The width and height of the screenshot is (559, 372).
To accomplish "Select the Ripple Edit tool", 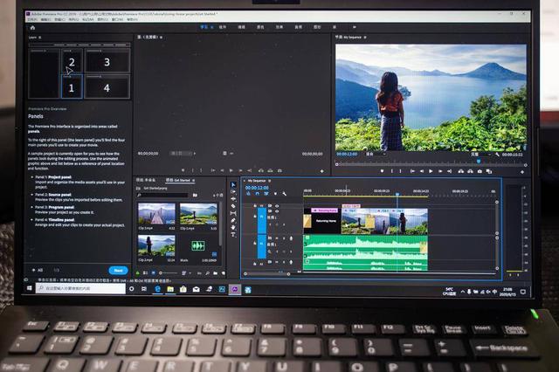I will click(x=233, y=199).
